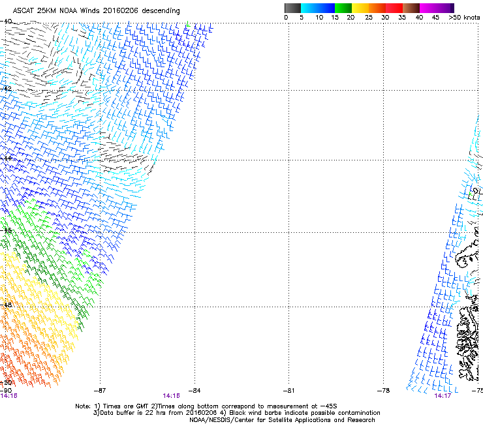Click the 'NOAA/NESDIS/Center for Satellite Applications and Research' credit
This screenshot has height=424, width=483.
(282, 420)
